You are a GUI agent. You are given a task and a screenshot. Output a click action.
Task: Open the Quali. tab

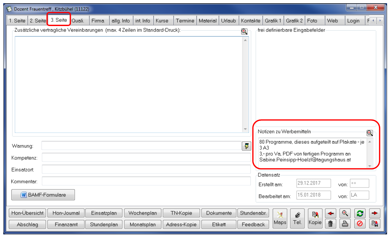tap(79, 21)
